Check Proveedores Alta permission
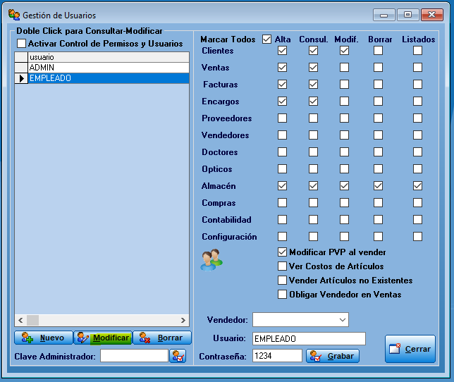Image resolution: width=454 pixels, height=382 pixels. (x=282, y=118)
